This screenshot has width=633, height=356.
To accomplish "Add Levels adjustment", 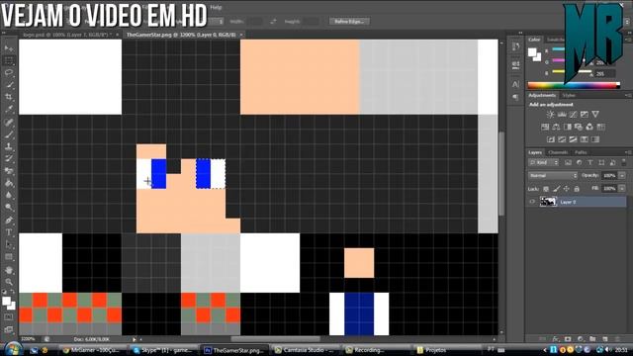I will [562, 115].
